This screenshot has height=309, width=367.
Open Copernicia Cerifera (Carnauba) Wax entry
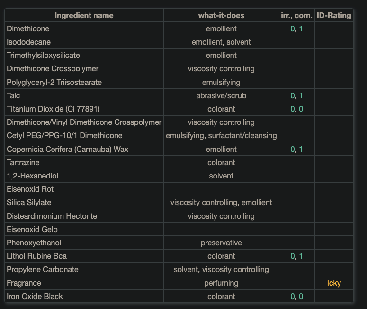click(x=67, y=149)
